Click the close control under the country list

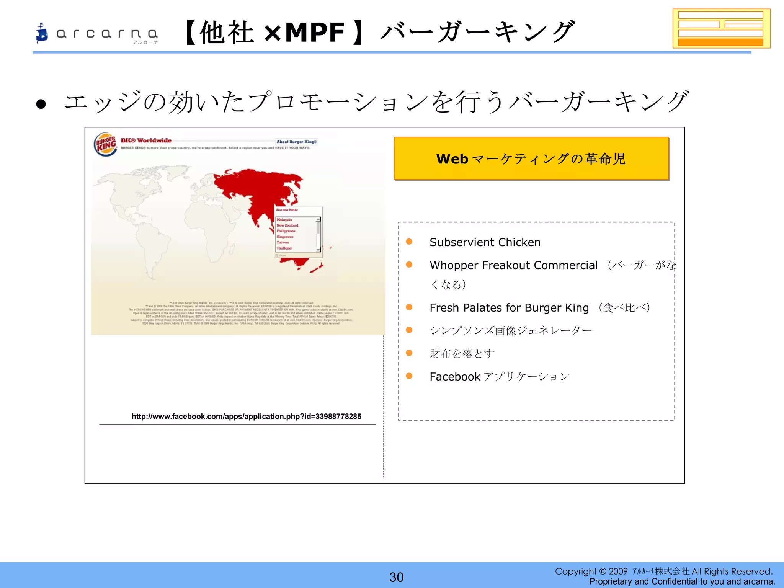(x=281, y=255)
